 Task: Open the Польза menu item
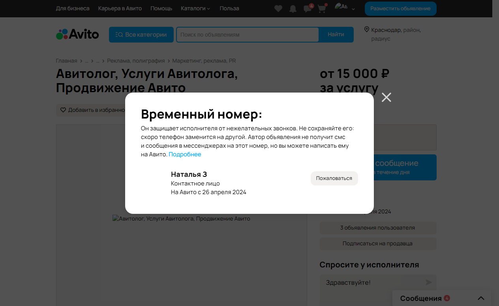pyautogui.click(x=229, y=8)
